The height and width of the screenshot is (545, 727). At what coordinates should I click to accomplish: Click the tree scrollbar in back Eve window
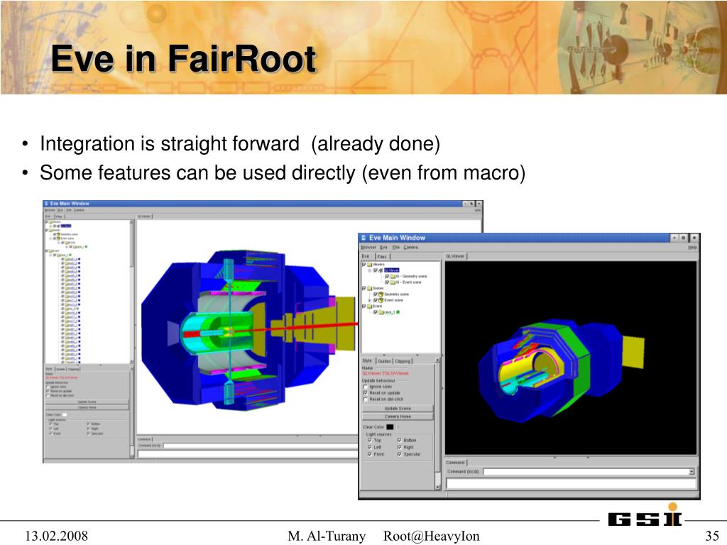pyautogui.click(x=131, y=292)
